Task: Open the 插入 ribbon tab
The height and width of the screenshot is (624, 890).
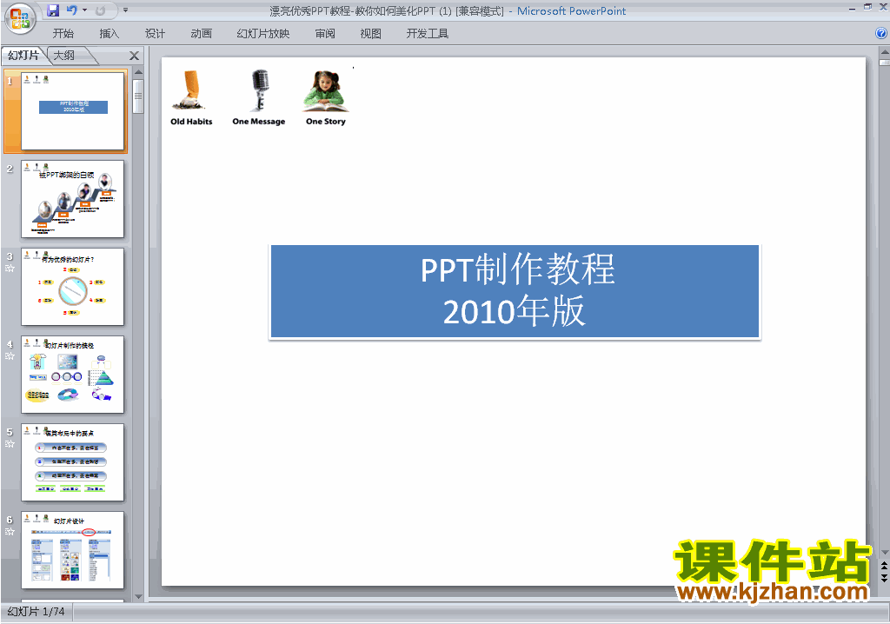Action: coord(109,34)
